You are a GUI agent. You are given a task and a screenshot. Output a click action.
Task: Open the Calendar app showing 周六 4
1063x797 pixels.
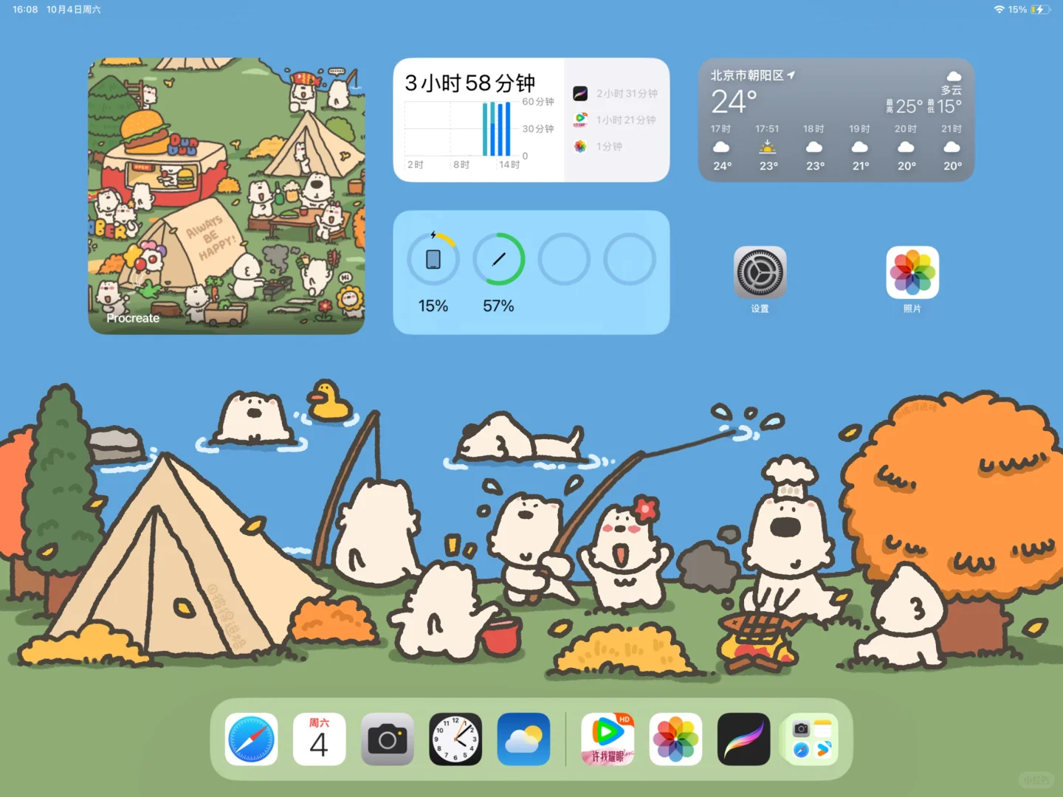point(319,739)
